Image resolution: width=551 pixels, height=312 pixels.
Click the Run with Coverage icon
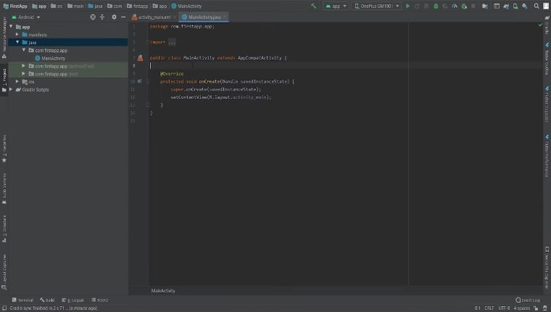(445, 6)
